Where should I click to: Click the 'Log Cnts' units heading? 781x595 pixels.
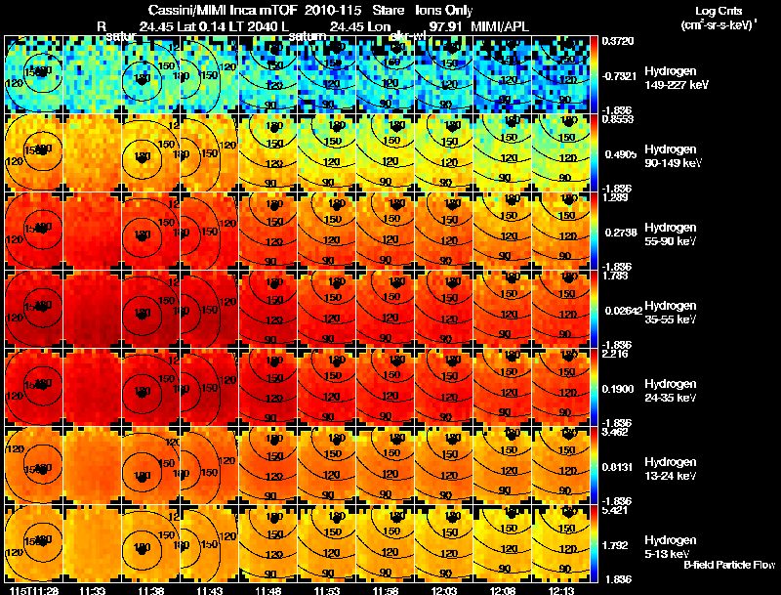tap(719, 11)
